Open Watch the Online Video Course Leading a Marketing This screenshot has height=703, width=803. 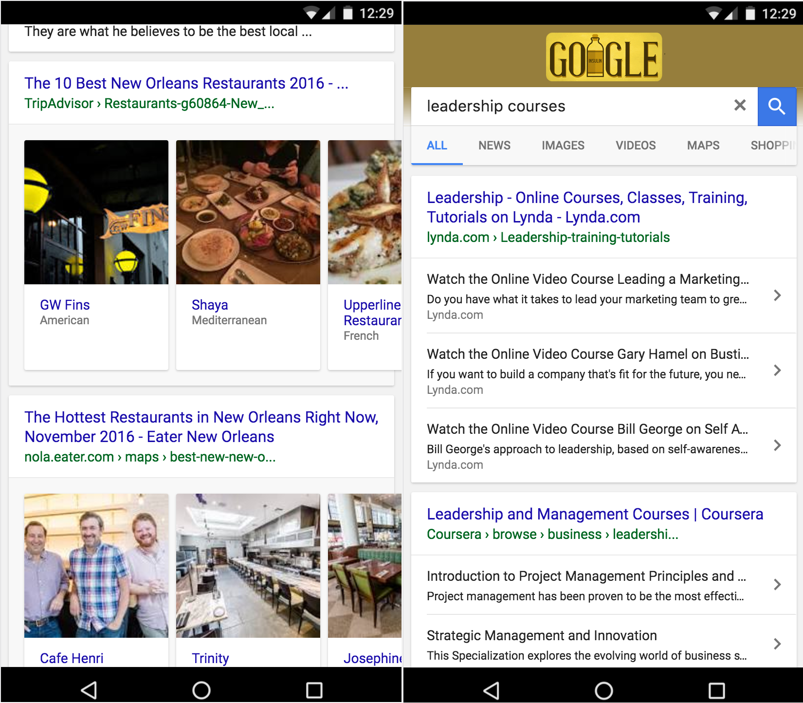pyautogui.click(x=588, y=279)
